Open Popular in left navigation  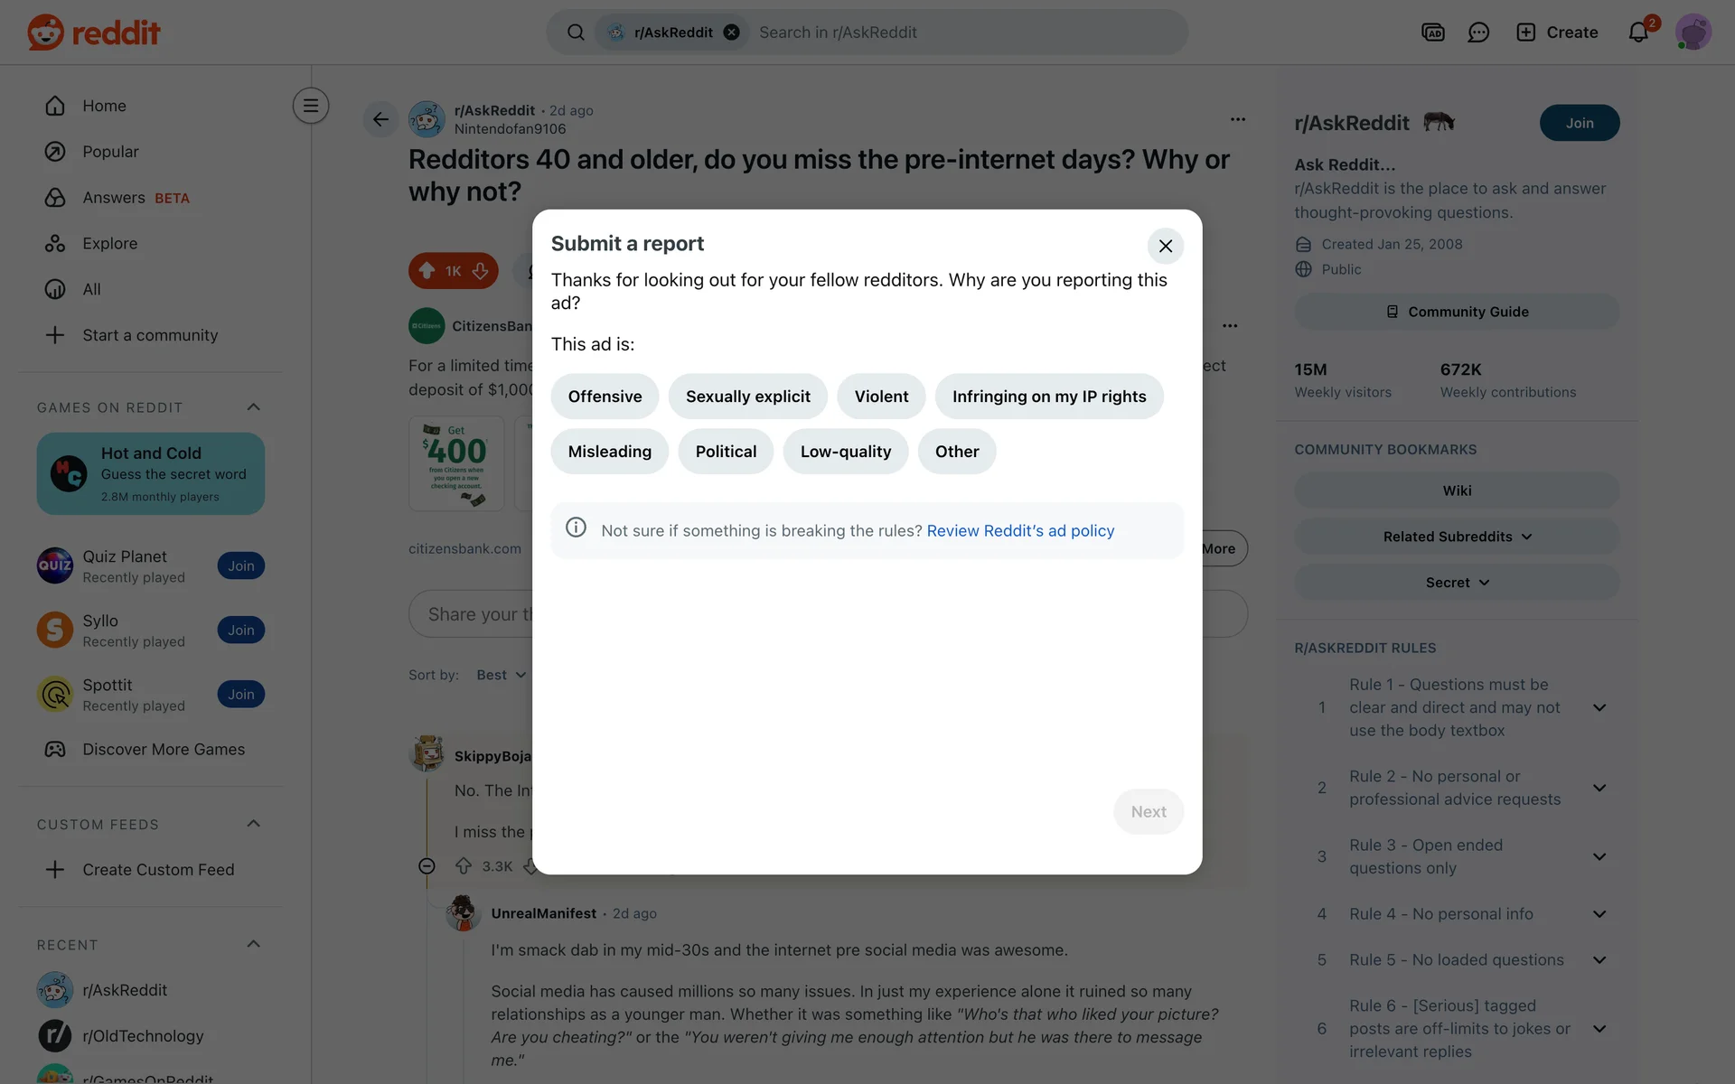[110, 152]
